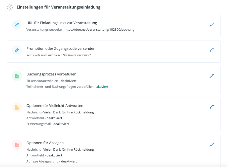227x167 pixels.
Task: Click the settings gear icon beside the heading
Action: 10,7
